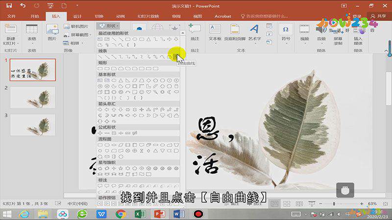This screenshot has height=220, width=392.
Task: Click the Save icon in quick access toolbar
Action: (x=9, y=5)
